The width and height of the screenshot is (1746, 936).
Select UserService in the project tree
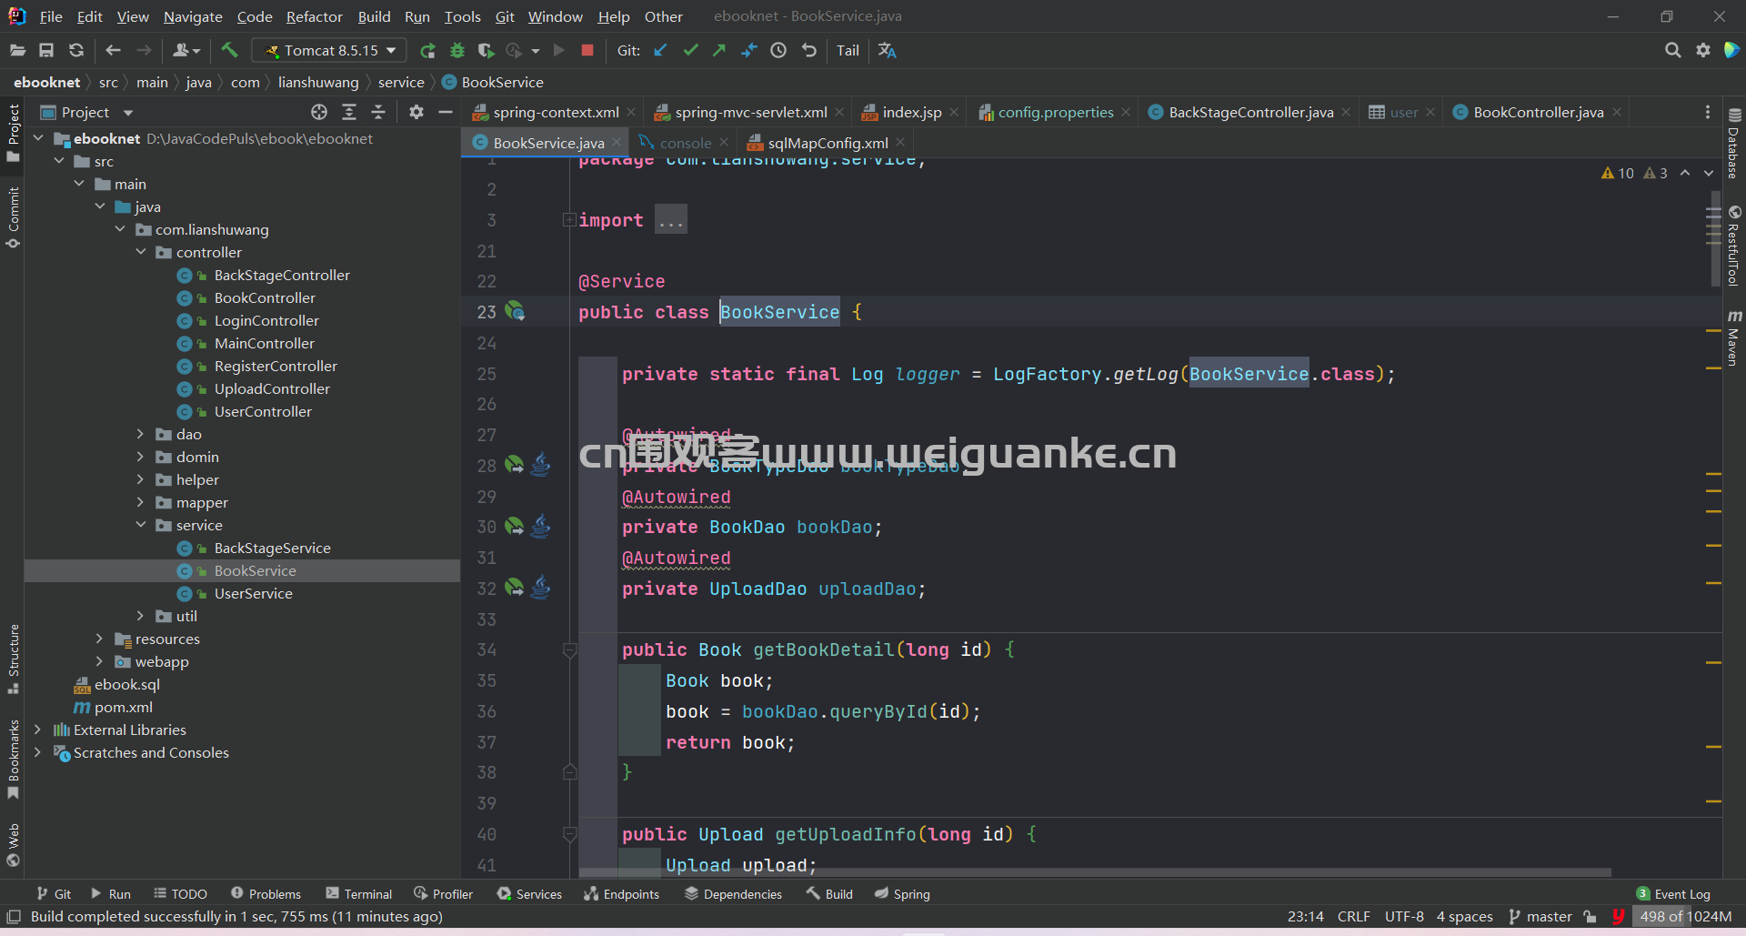[253, 593]
